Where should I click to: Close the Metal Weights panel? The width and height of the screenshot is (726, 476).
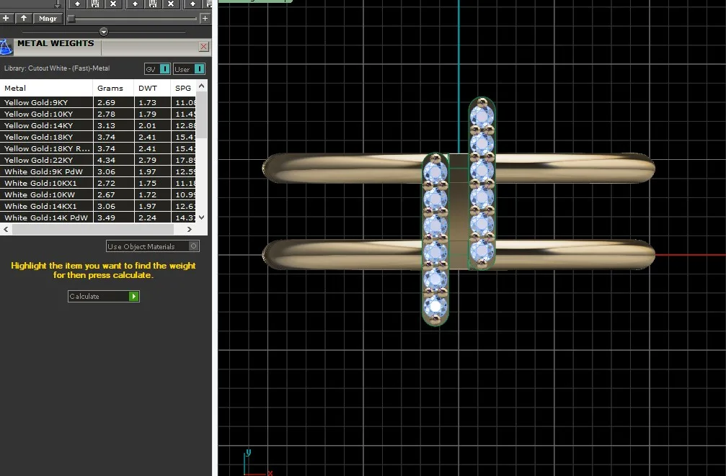coord(203,46)
